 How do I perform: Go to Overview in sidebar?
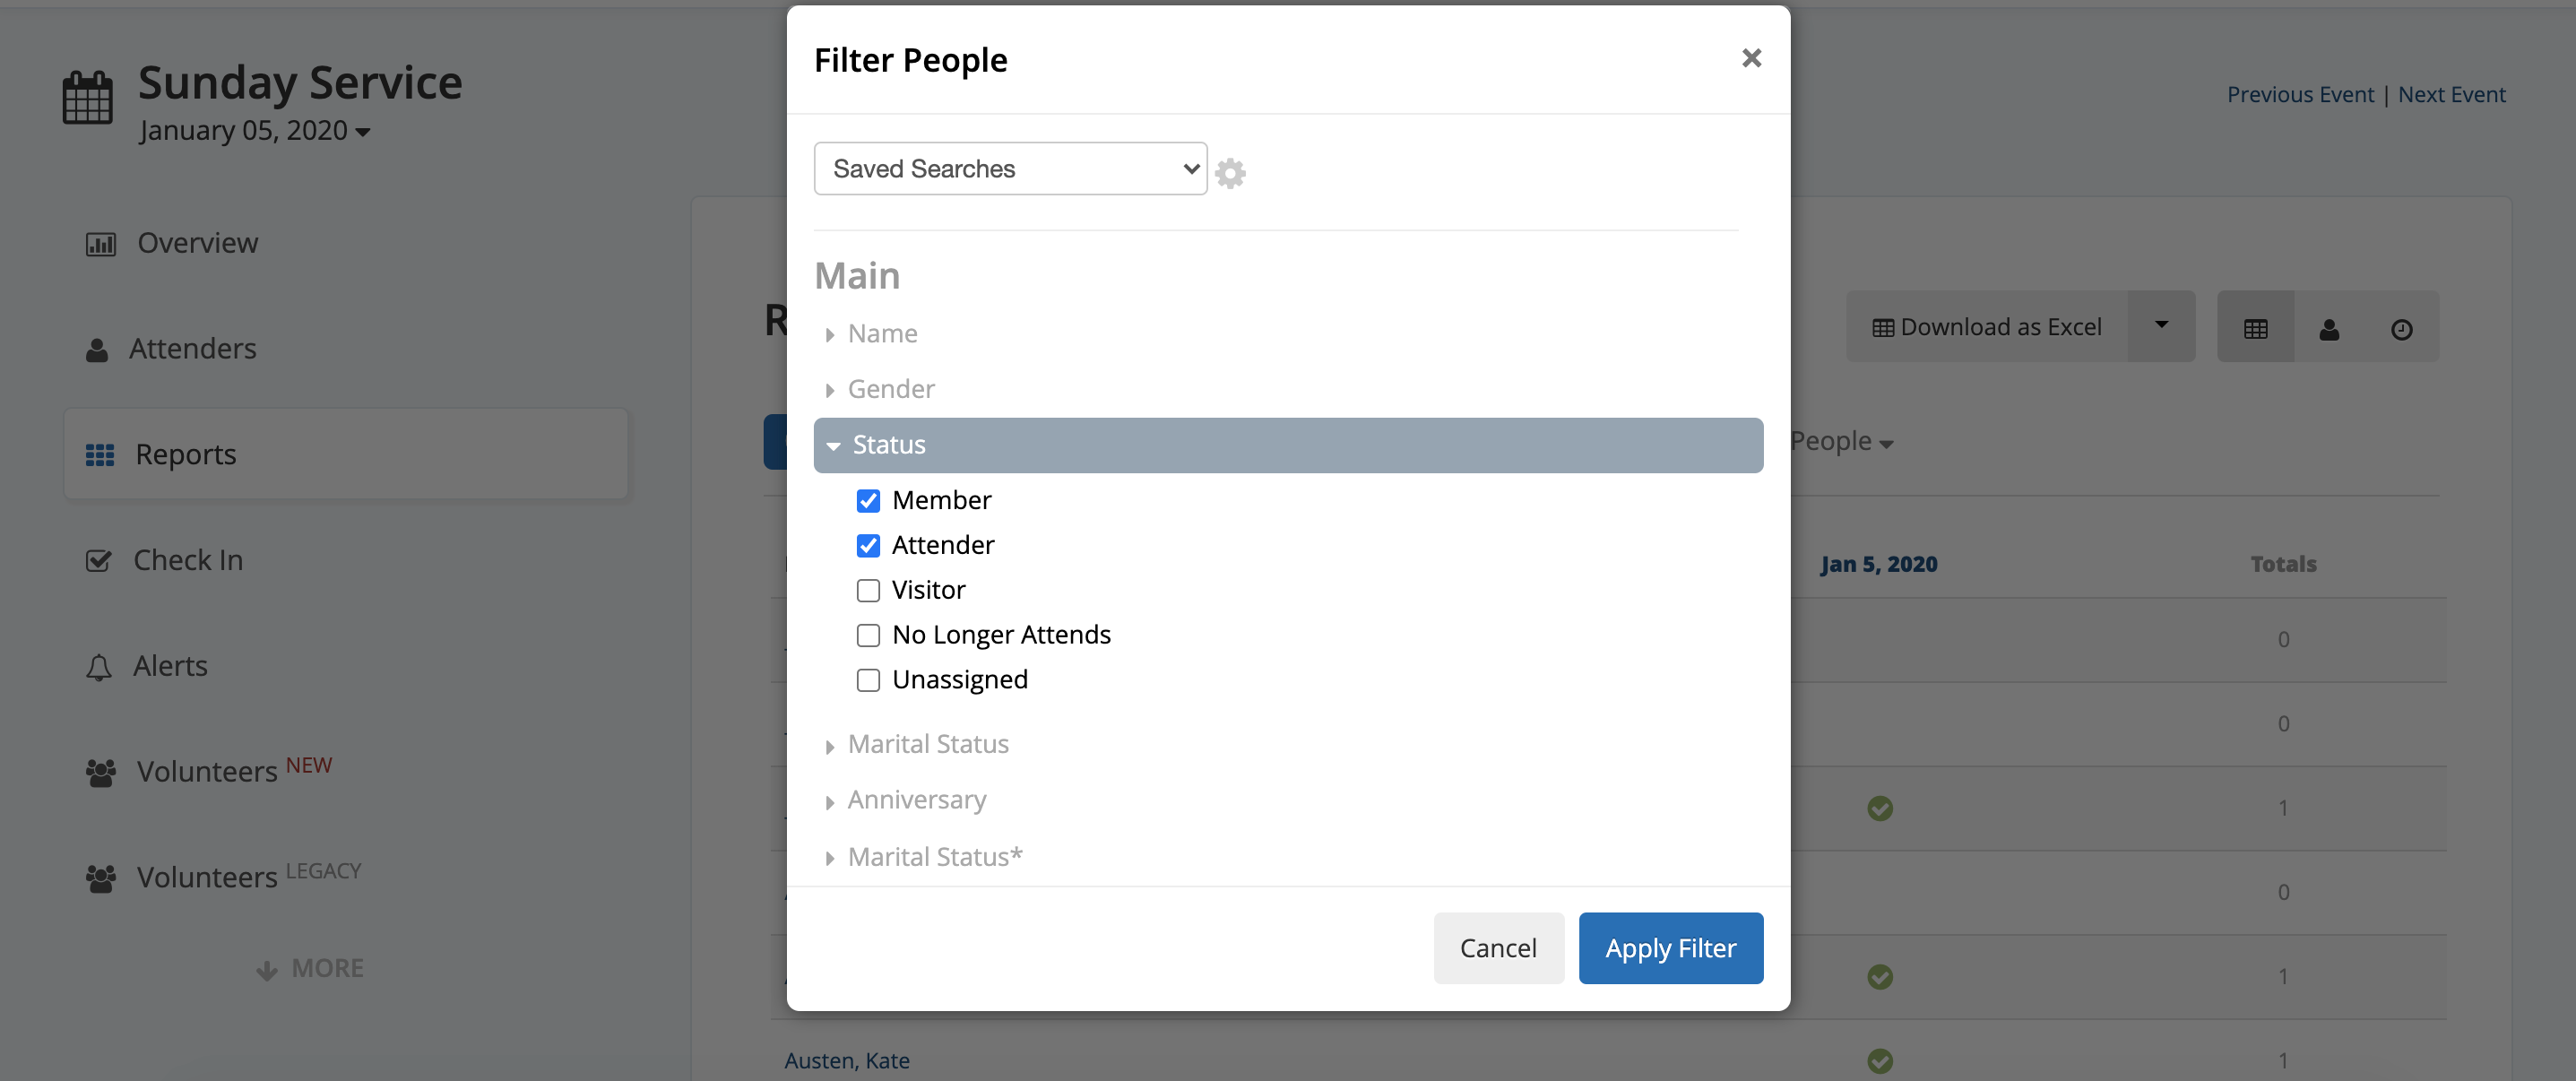[x=197, y=243]
